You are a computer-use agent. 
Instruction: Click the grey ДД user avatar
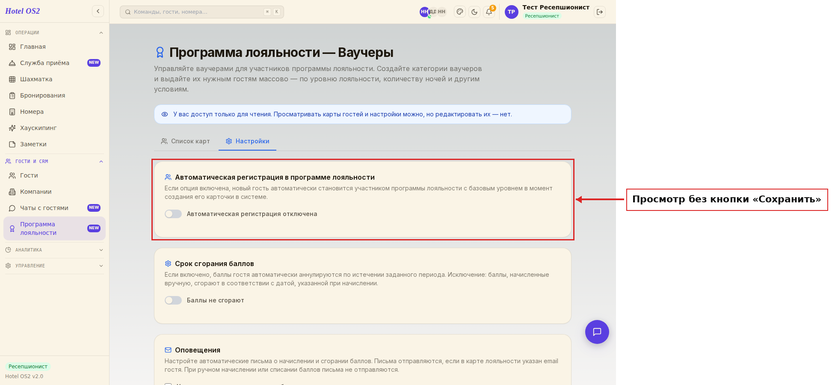click(433, 12)
